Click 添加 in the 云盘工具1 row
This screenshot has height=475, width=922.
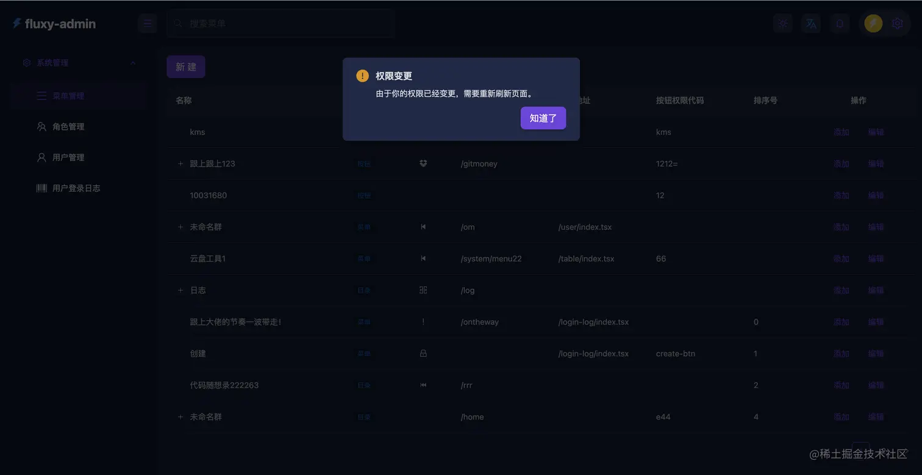pyautogui.click(x=842, y=259)
